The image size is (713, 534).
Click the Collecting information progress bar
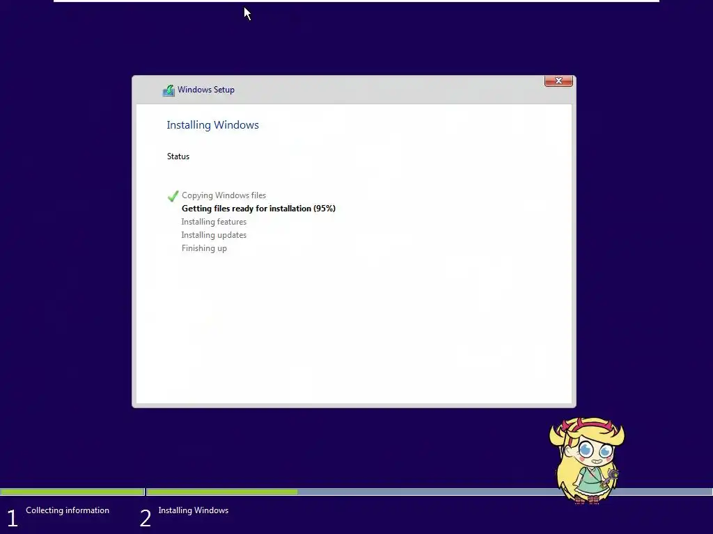(x=72, y=492)
